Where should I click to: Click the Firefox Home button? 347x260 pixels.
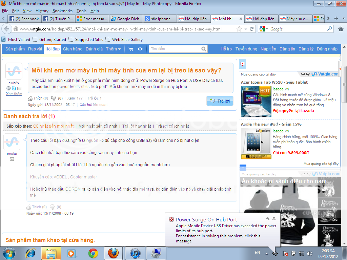coord(341,29)
